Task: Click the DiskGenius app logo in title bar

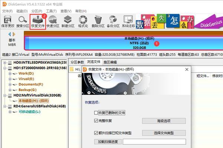Action: (4, 4)
